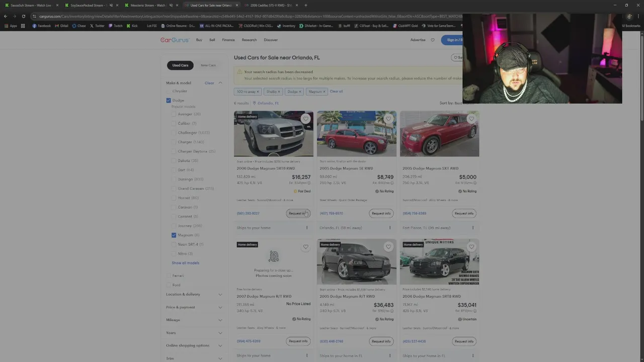Image resolution: width=644 pixels, height=362 pixels.
Task: Save the 2006 Magnum SRT8 $16,257 listing heart
Action: pyautogui.click(x=305, y=119)
